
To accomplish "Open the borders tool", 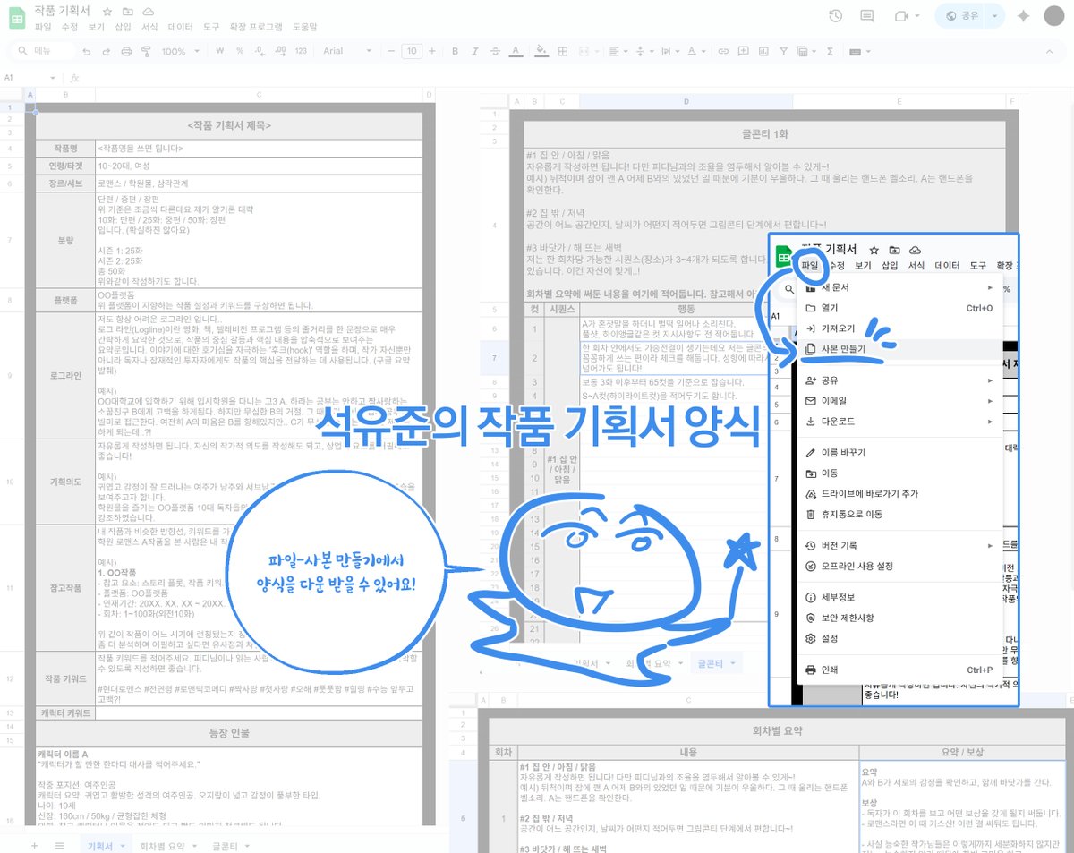I will click(563, 51).
